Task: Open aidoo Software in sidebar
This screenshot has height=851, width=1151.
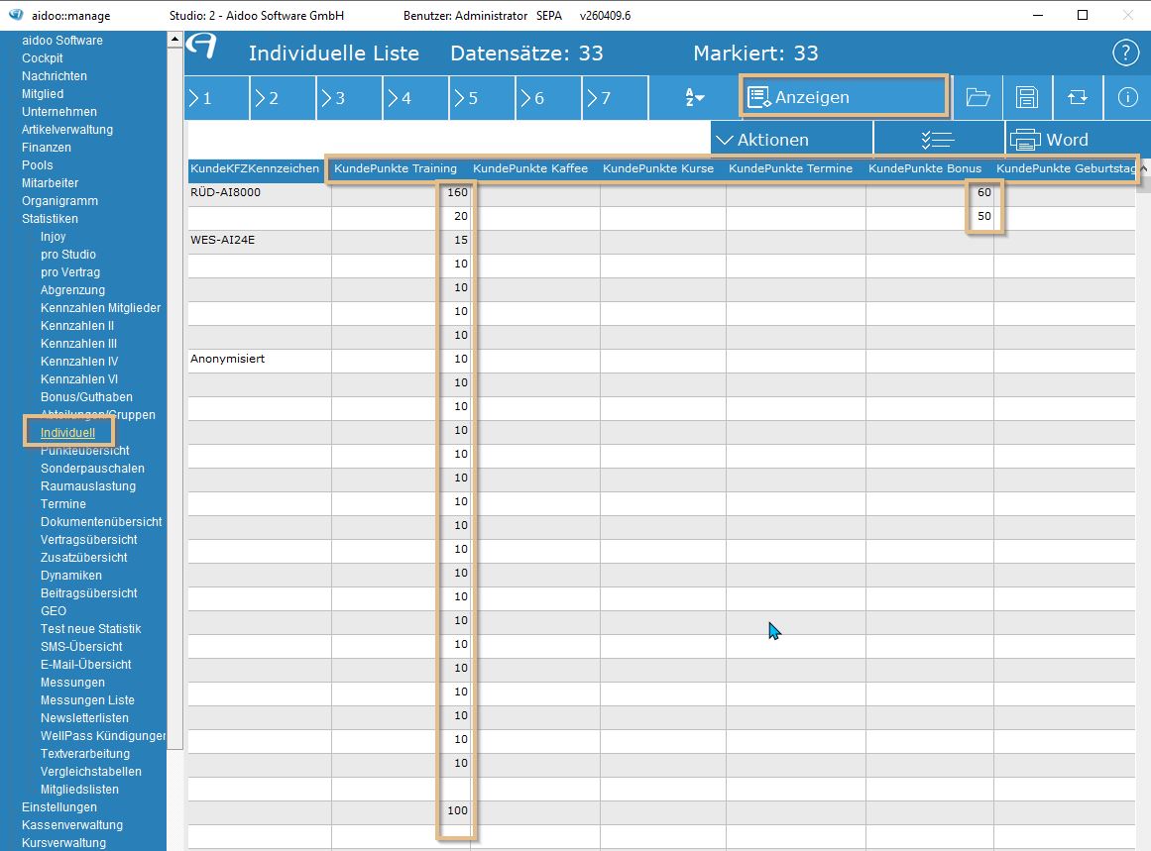Action: tap(62, 41)
